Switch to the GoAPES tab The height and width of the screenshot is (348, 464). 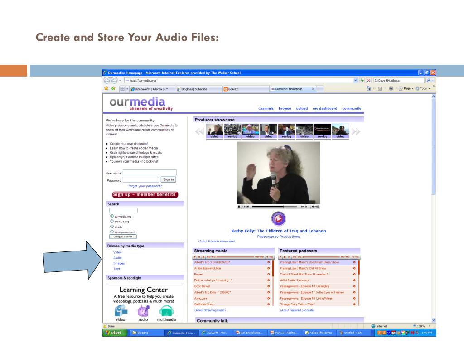[x=246, y=89]
